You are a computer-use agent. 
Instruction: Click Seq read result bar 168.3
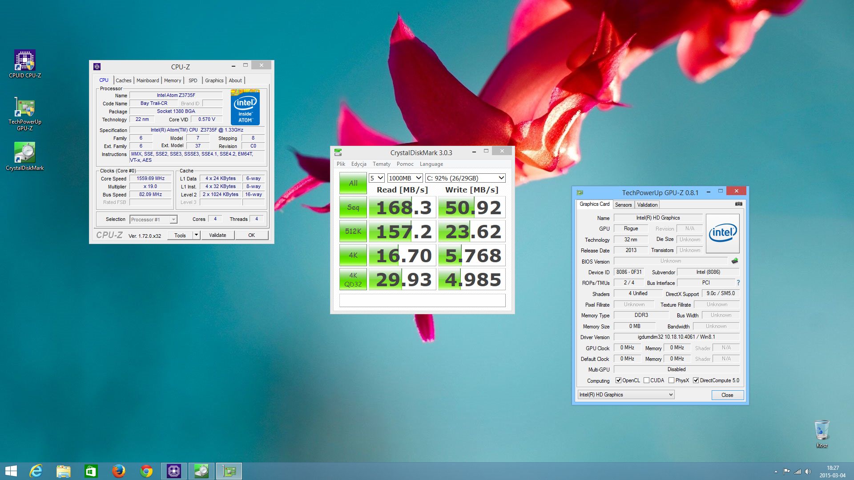[x=403, y=207]
